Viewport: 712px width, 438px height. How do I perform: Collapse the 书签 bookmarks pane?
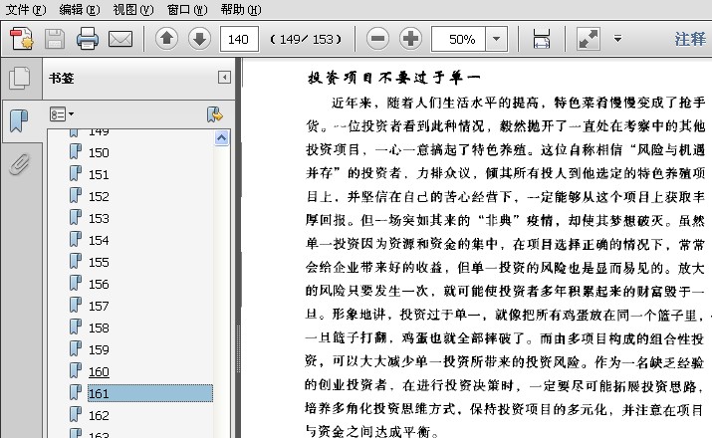pyautogui.click(x=224, y=78)
